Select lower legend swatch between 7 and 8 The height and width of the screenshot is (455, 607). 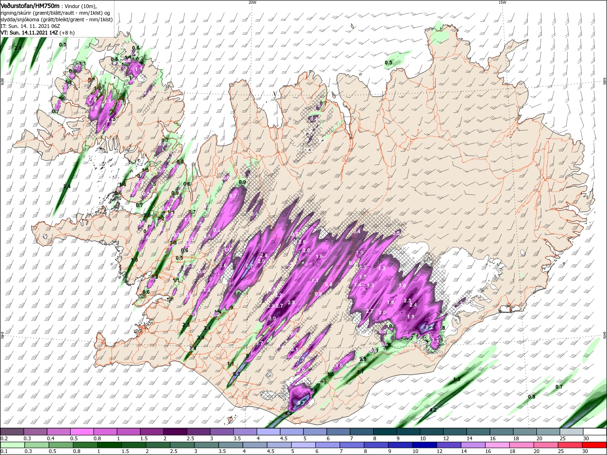[351, 445]
